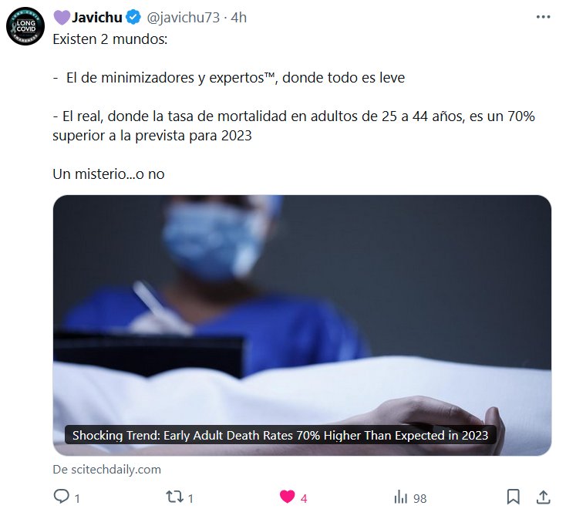Click the Javichu display name
Viewport: 566px width, 509px height.
click(x=96, y=17)
